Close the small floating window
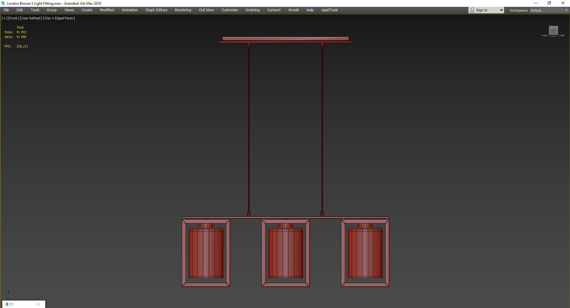This screenshot has height=308, width=570. coord(38,304)
